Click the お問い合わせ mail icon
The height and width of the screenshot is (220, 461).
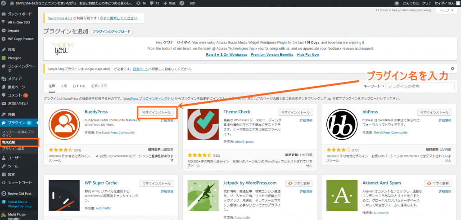pyautogui.click(x=4, y=103)
